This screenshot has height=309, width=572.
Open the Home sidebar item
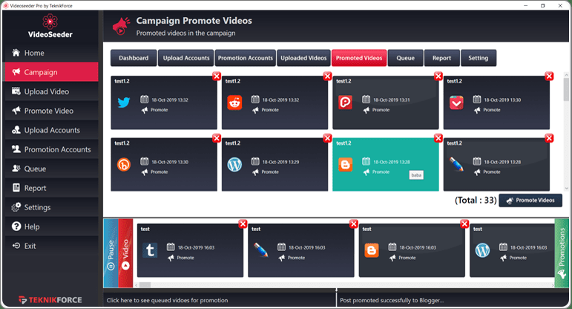point(51,53)
